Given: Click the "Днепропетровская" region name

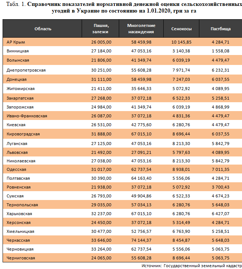Looking at the screenshot, I should coord(26,70).
